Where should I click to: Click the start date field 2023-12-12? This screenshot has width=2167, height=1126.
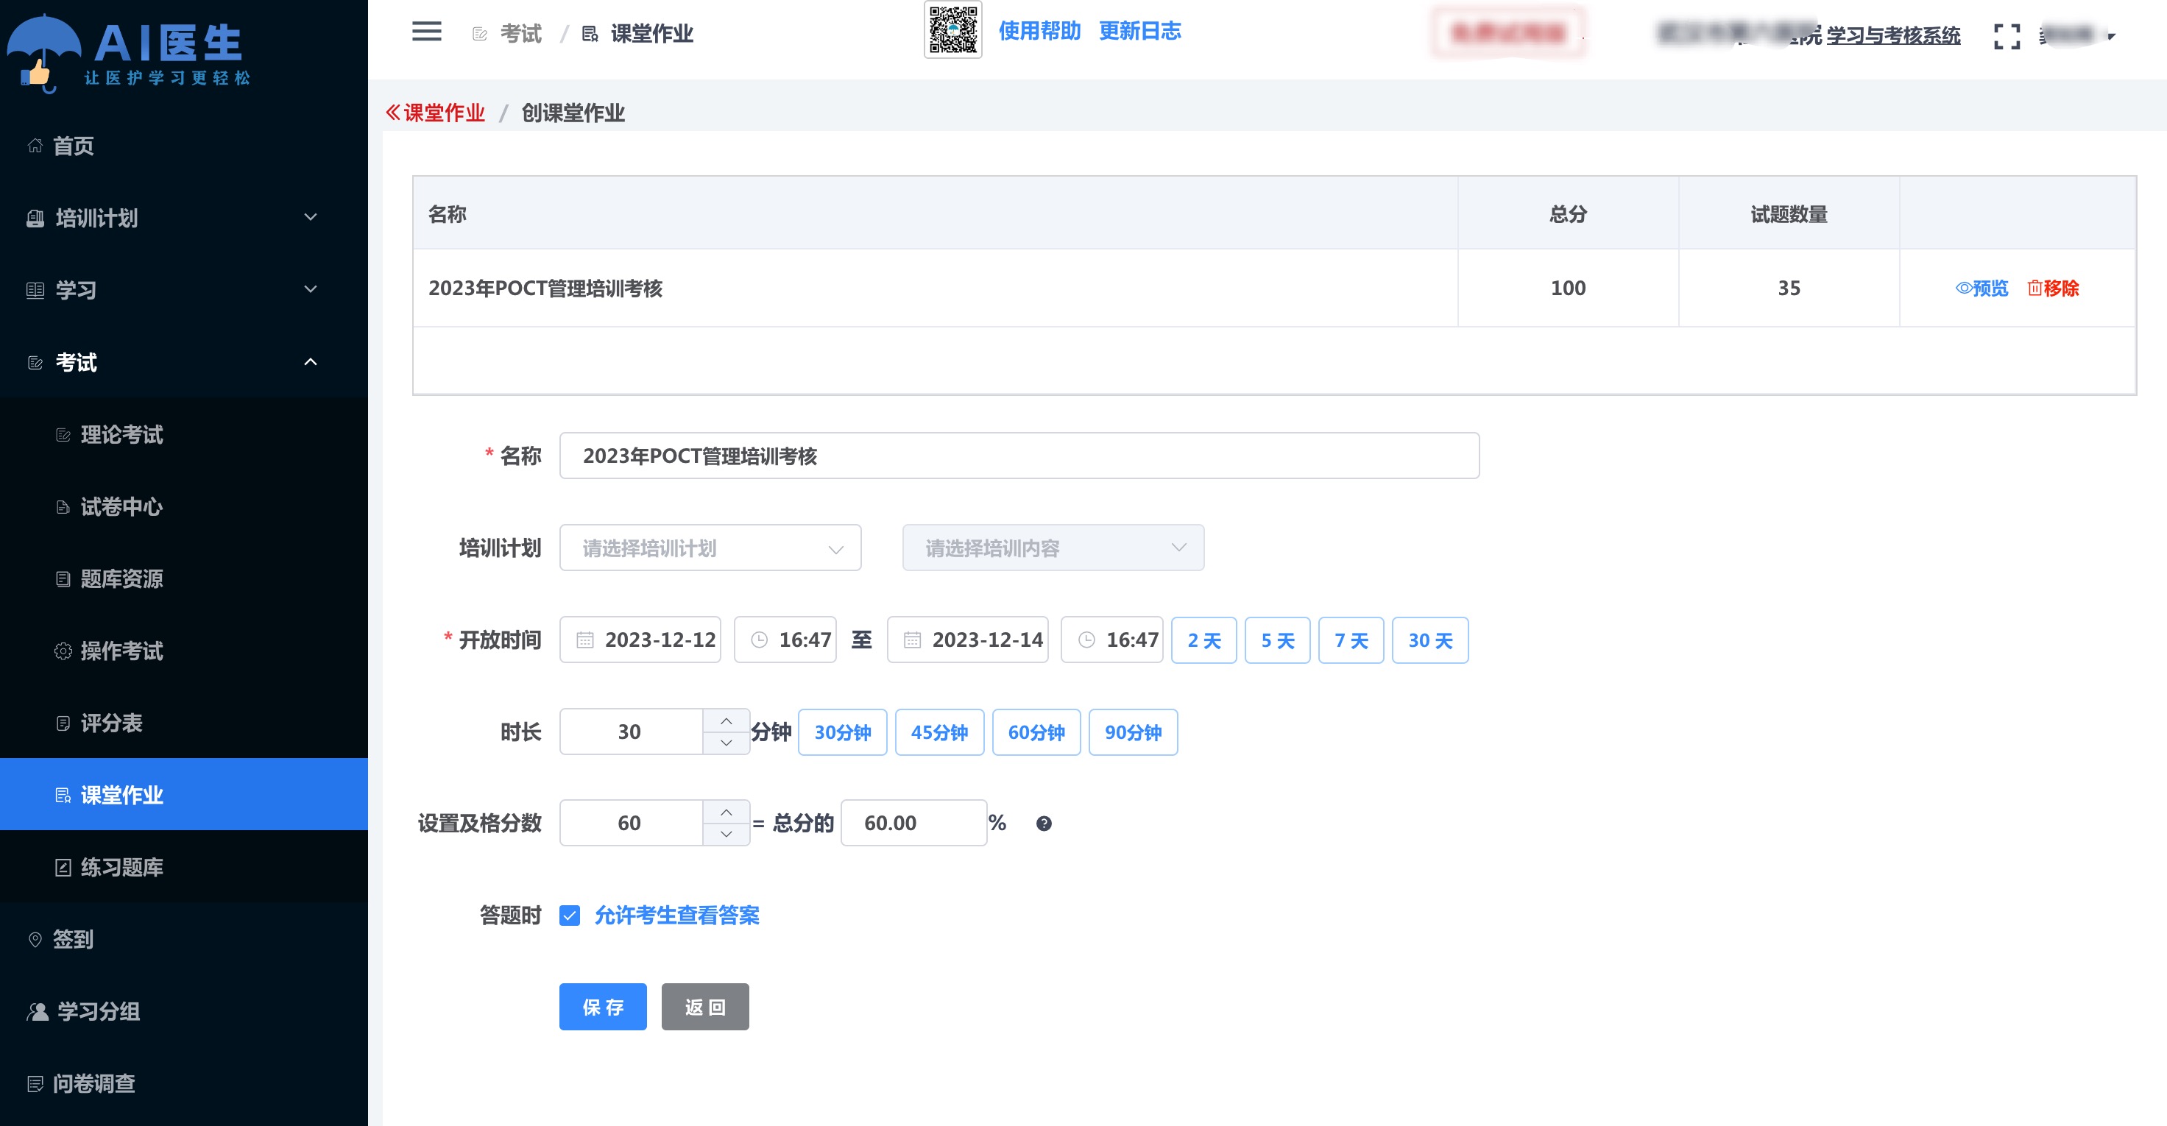640,640
